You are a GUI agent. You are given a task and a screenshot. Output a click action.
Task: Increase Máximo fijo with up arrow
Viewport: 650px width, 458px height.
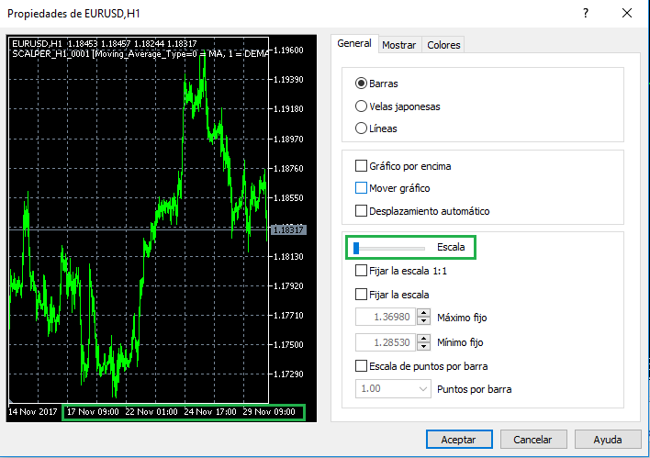423,313
